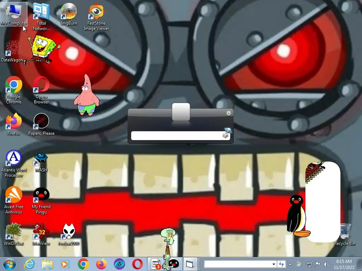Click the UFO box icon in launcher
362x271 pixels.
pos(227,133)
